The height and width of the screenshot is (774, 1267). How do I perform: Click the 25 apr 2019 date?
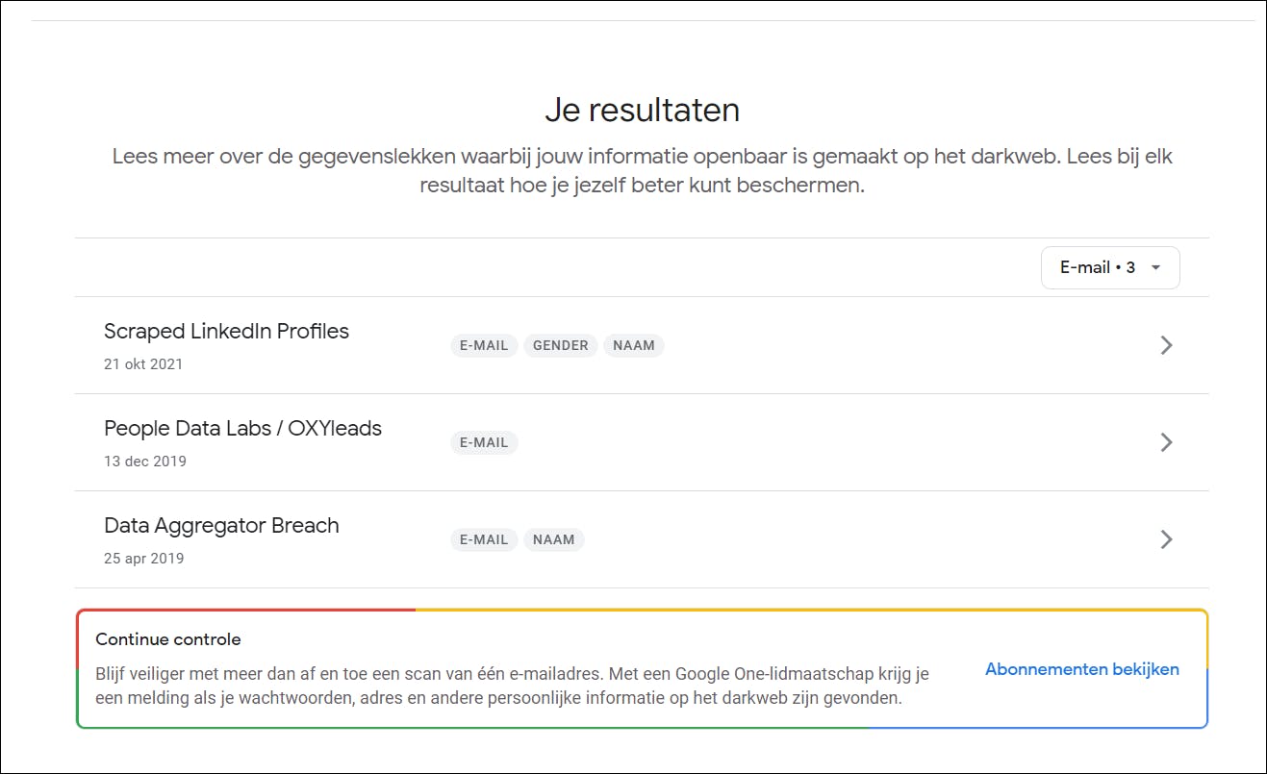tap(143, 559)
